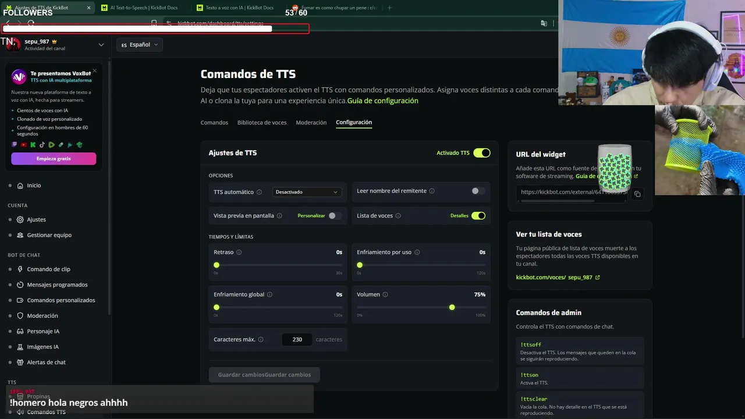Open the Moderación shield icon
This screenshot has height=419, width=745.
point(20,316)
